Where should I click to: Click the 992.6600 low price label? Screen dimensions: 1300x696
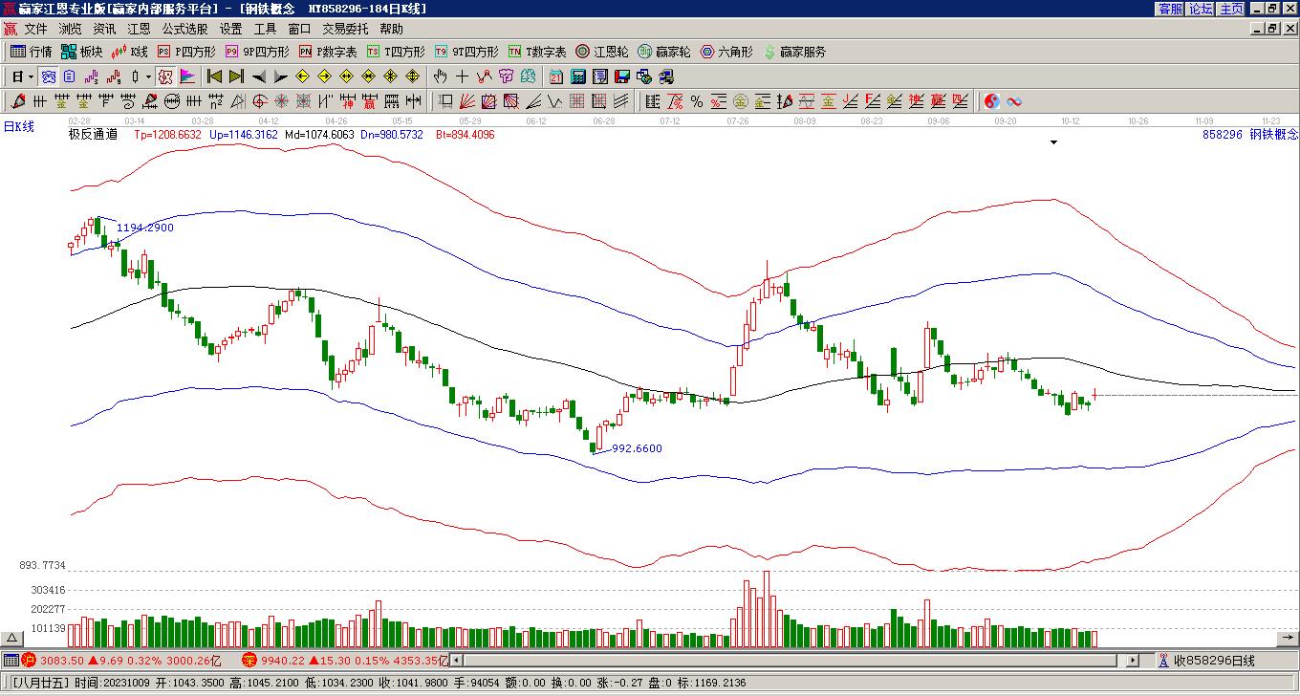click(x=637, y=447)
